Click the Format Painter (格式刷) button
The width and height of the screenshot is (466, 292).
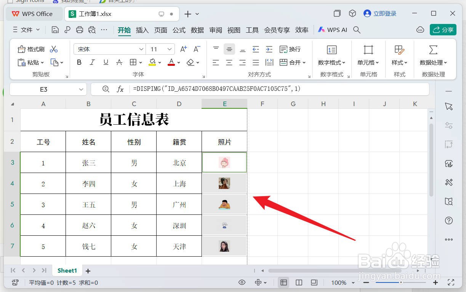[31, 49]
